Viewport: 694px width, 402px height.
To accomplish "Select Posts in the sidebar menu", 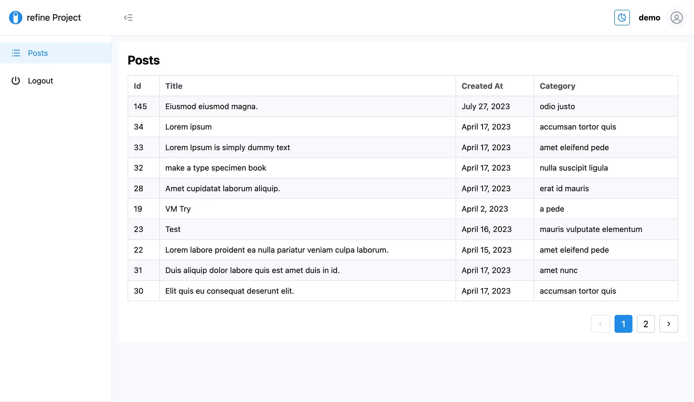I will tap(38, 53).
